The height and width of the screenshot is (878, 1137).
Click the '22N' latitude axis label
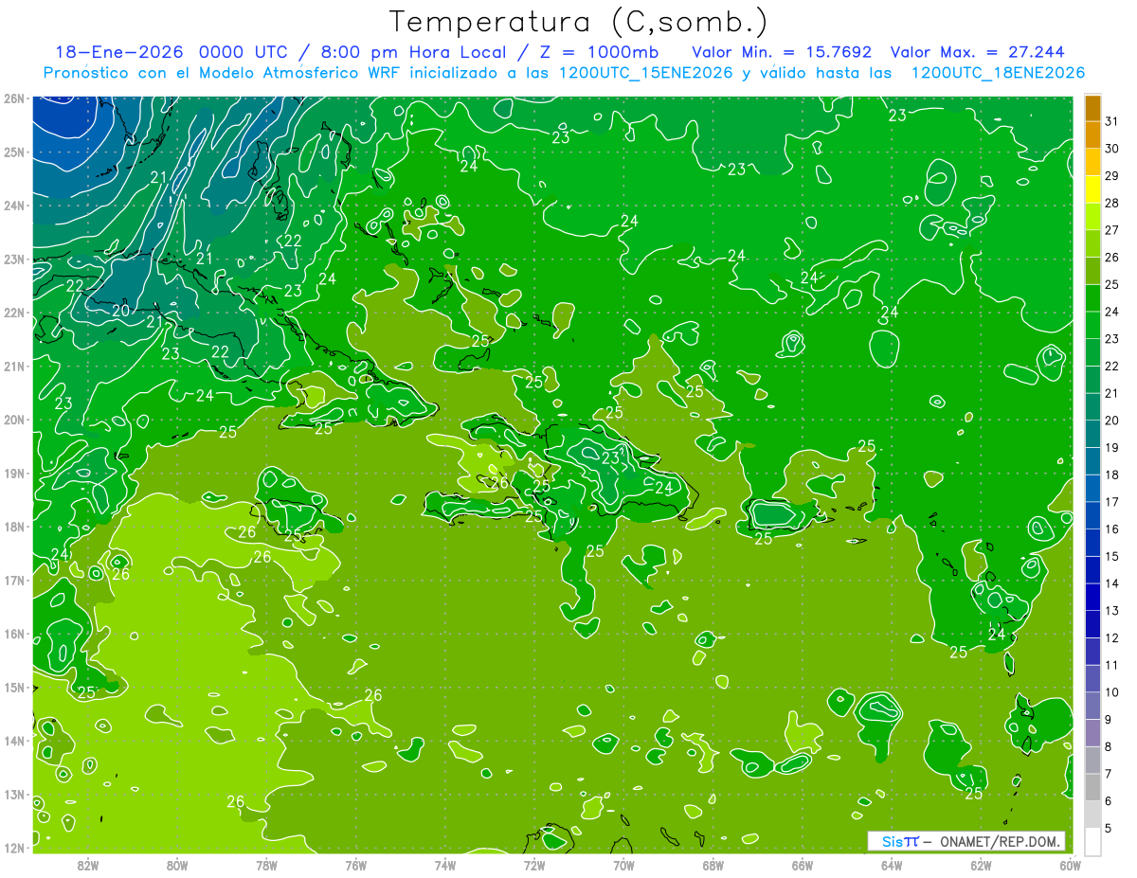13,313
